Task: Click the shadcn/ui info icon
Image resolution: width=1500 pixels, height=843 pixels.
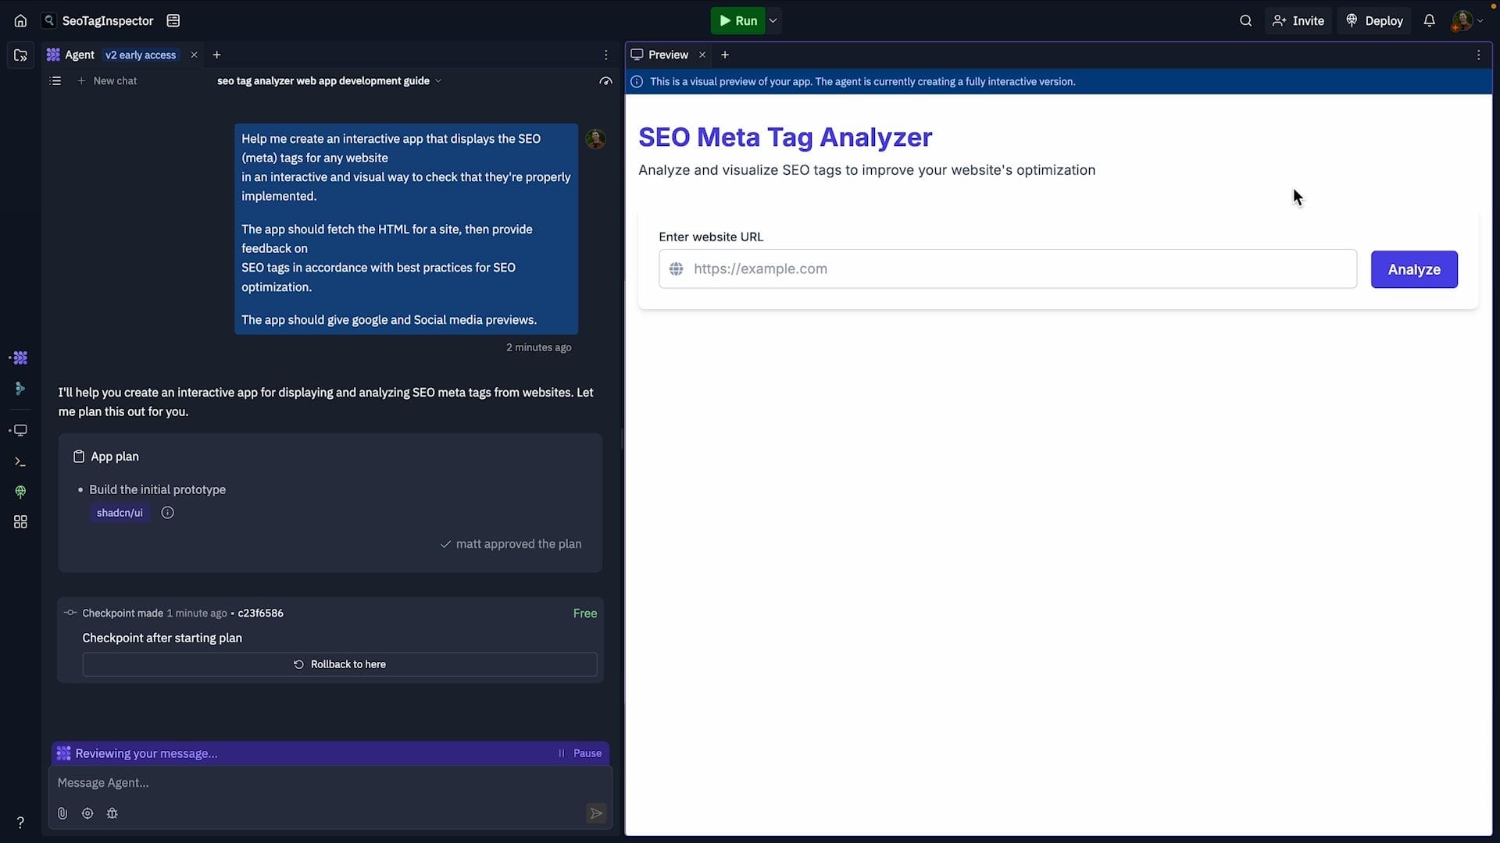Action: coord(167,513)
